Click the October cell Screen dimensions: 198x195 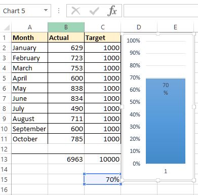pos(30,139)
